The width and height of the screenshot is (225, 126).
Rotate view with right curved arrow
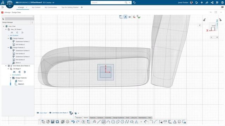[x=220, y=20]
